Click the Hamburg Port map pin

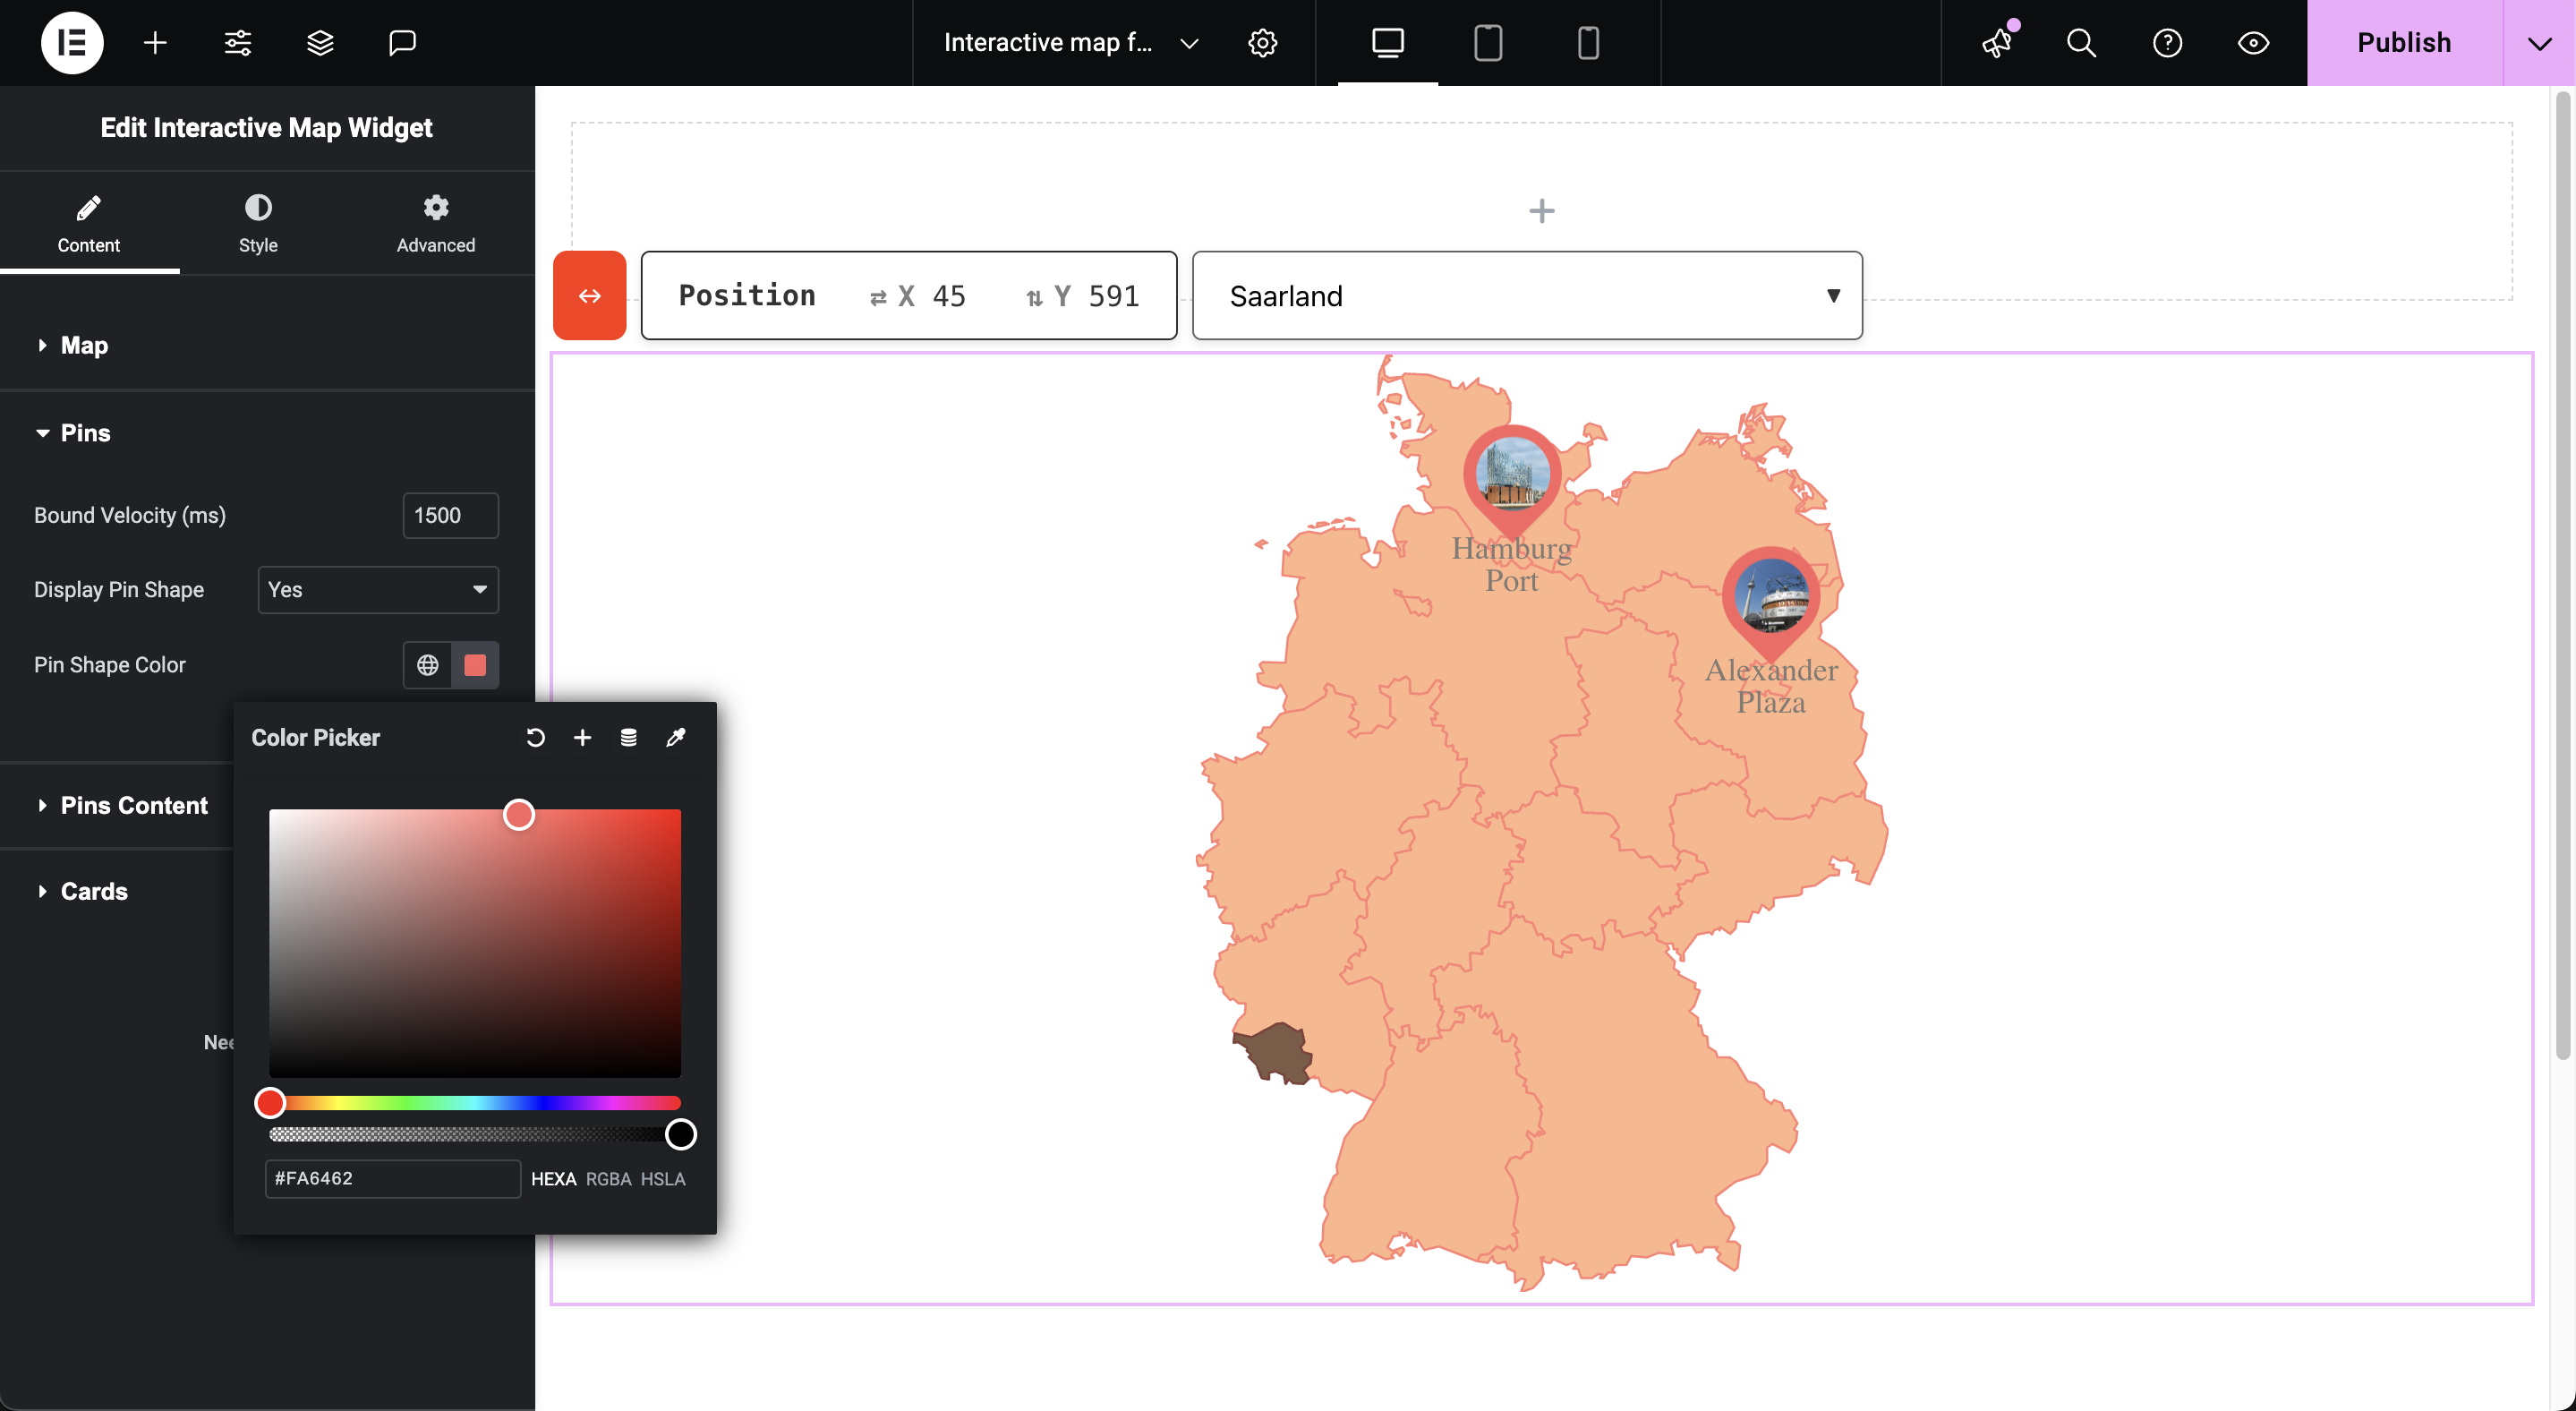click(x=1512, y=480)
